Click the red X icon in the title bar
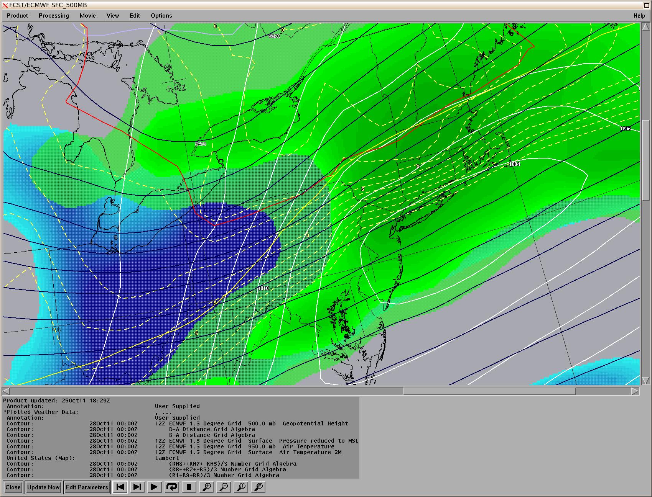 click(x=5, y=5)
